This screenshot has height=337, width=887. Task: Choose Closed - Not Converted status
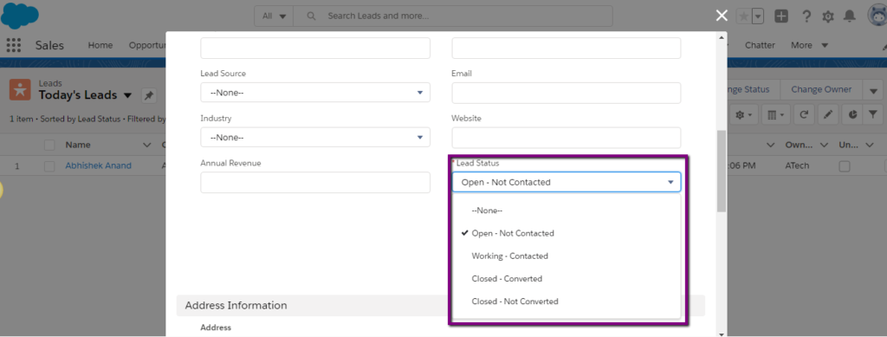[567, 301]
